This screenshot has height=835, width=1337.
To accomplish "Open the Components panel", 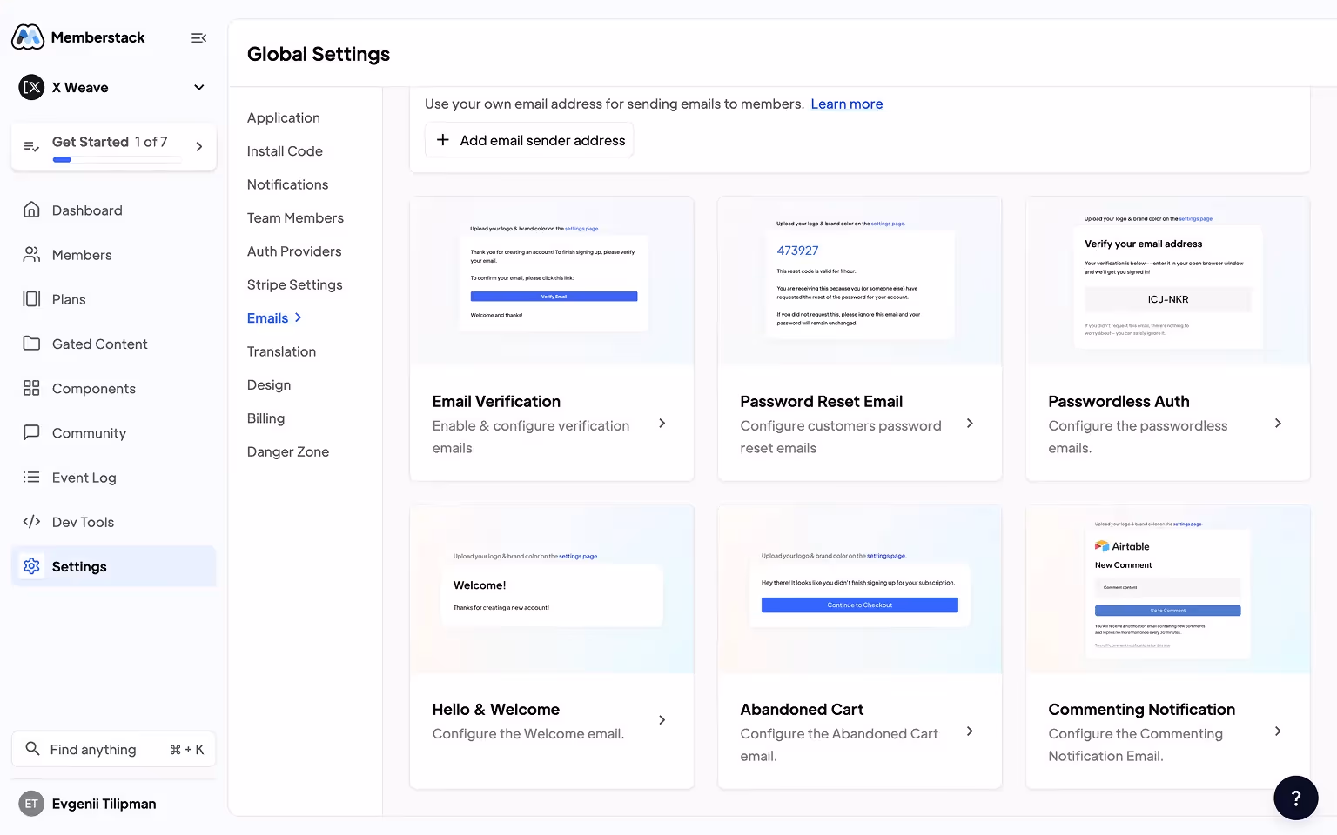I will (x=31, y=388).
